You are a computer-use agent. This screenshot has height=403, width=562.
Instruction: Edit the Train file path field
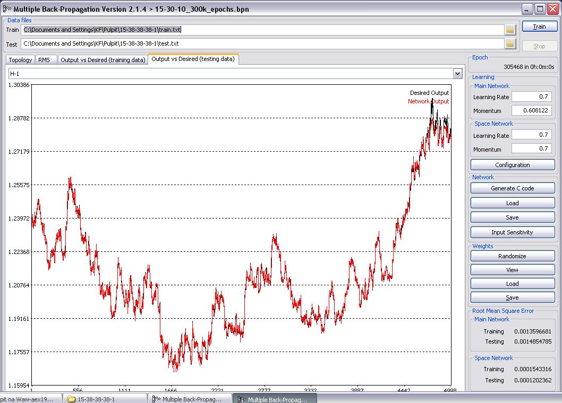pyautogui.click(x=263, y=30)
